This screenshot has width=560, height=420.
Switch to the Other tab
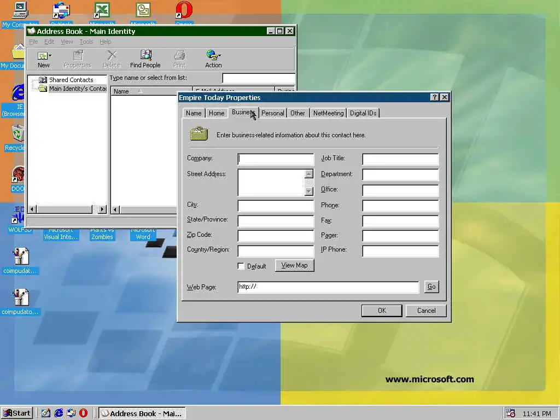297,113
